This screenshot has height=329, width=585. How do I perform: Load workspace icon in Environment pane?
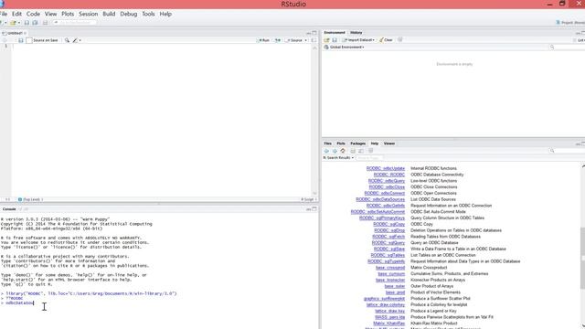tap(327, 40)
